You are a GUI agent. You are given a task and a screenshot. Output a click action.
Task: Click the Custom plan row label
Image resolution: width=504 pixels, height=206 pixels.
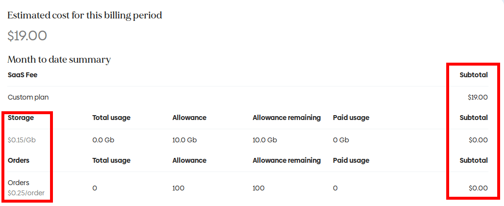click(x=28, y=97)
